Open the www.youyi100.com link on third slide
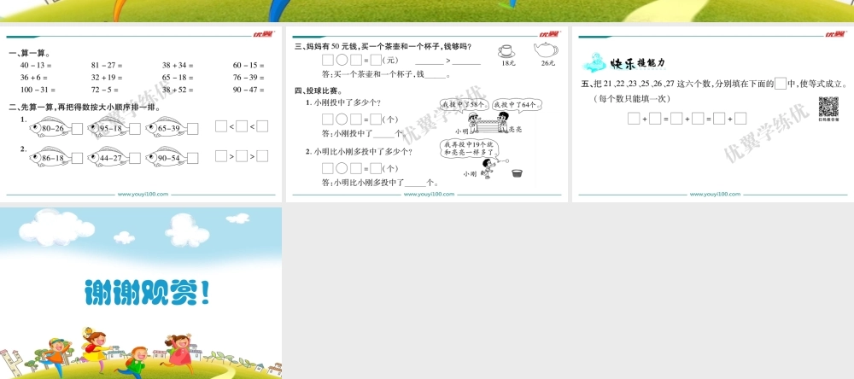The image size is (854, 379). [713, 195]
